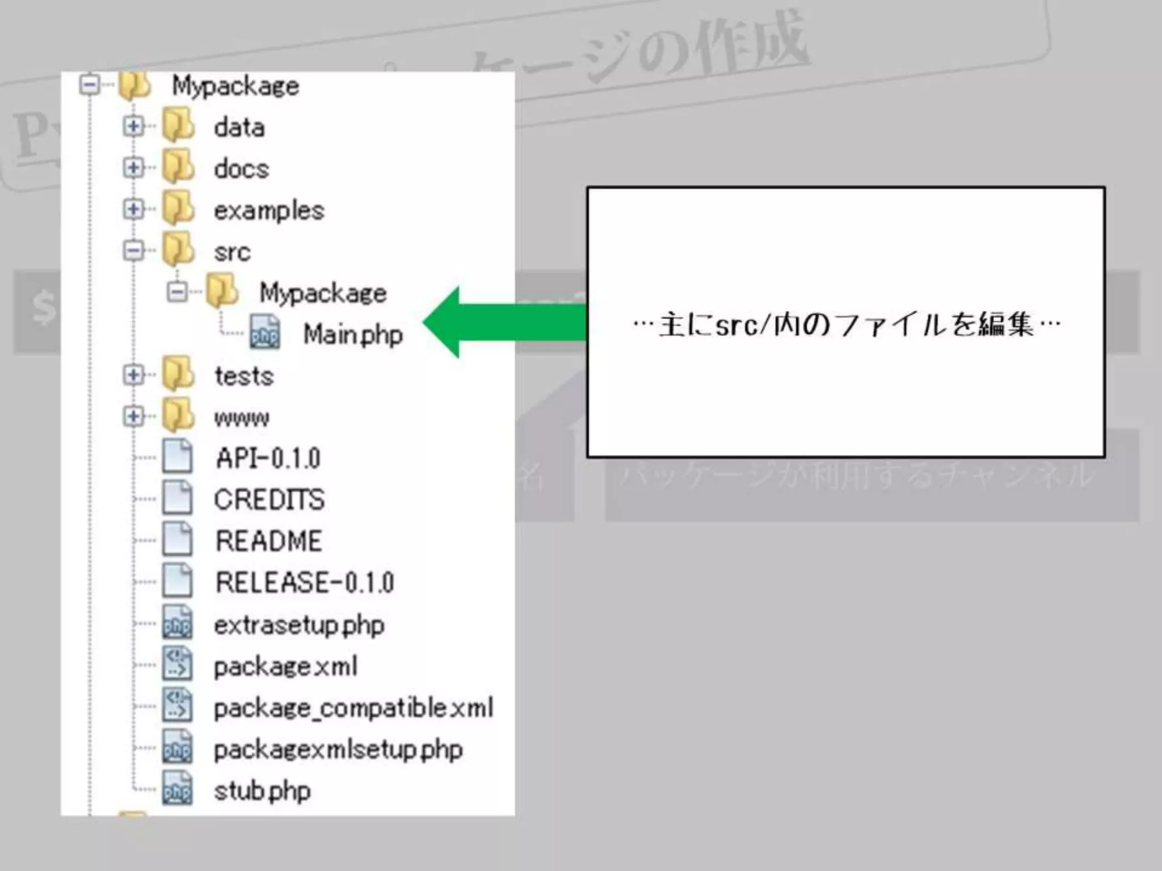
Task: Collapse the src folder node
Action: 133,250
